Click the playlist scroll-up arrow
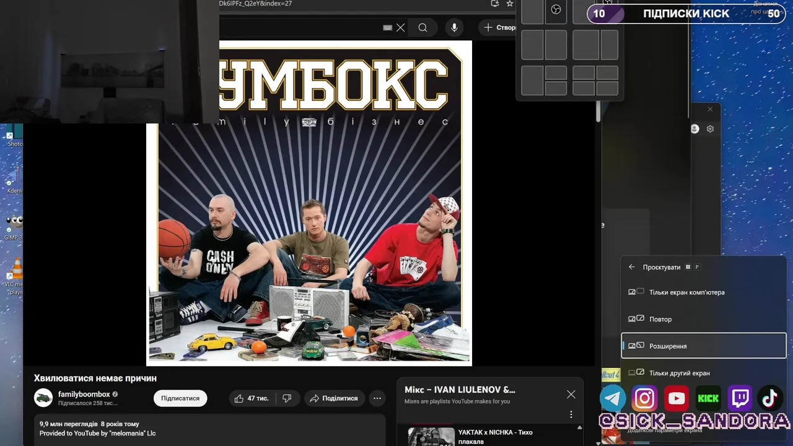 pyautogui.click(x=579, y=427)
